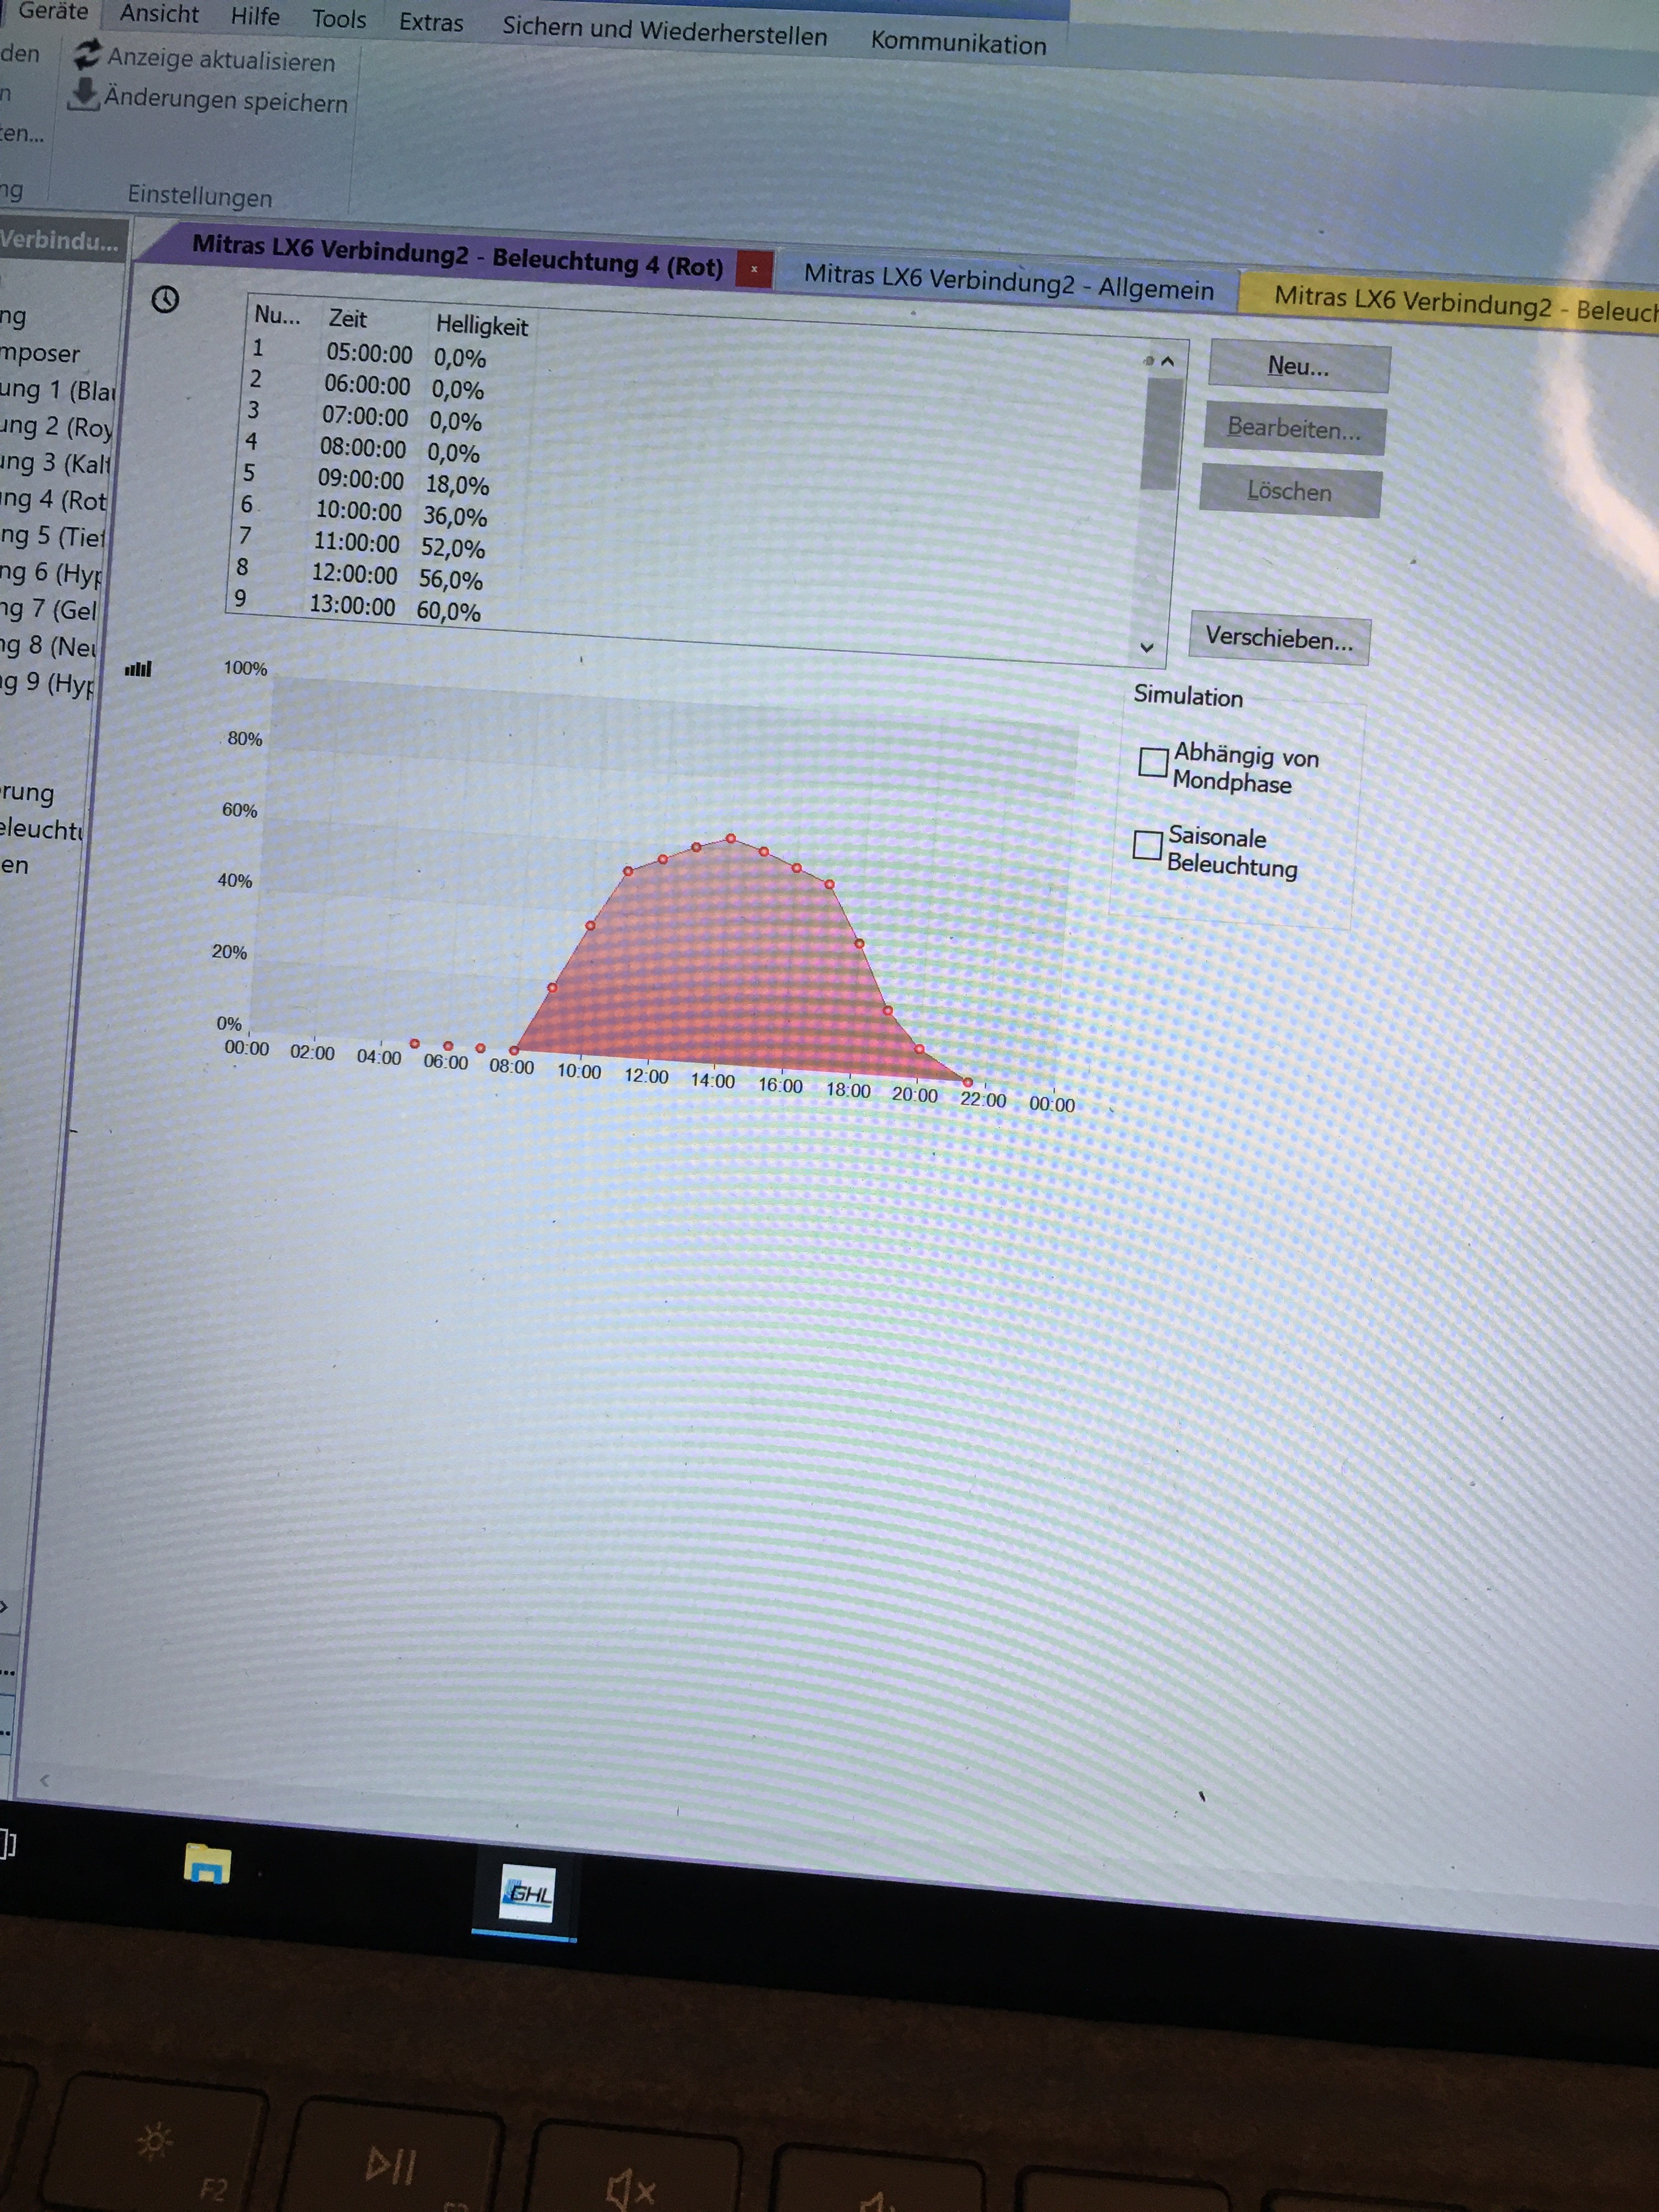1659x2212 pixels.
Task: Click the graph peak point at 14:00
Action: point(731,838)
